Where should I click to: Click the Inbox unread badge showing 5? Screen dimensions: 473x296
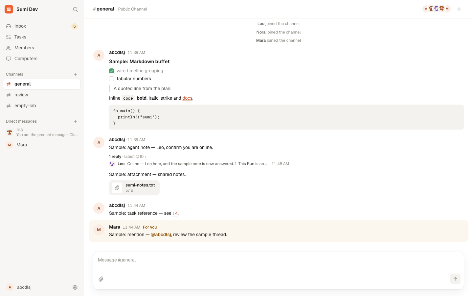click(75, 26)
